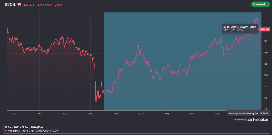Click the 75 price axis label
Screen dimensions: 272x135
(266, 87)
